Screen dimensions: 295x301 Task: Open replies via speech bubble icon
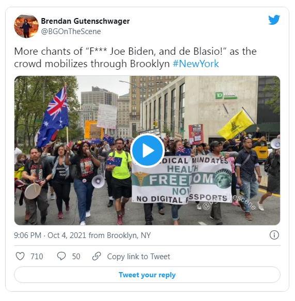(61, 256)
